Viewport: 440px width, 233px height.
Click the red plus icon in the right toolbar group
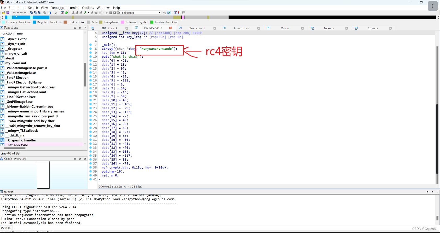click(x=180, y=13)
